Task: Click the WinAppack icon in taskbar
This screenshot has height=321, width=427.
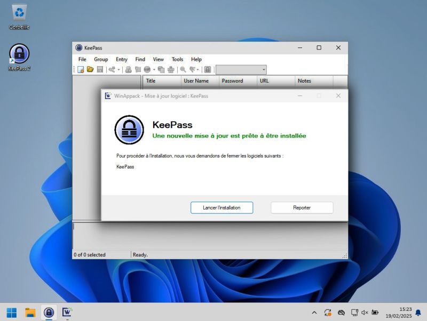Action: pos(67,312)
